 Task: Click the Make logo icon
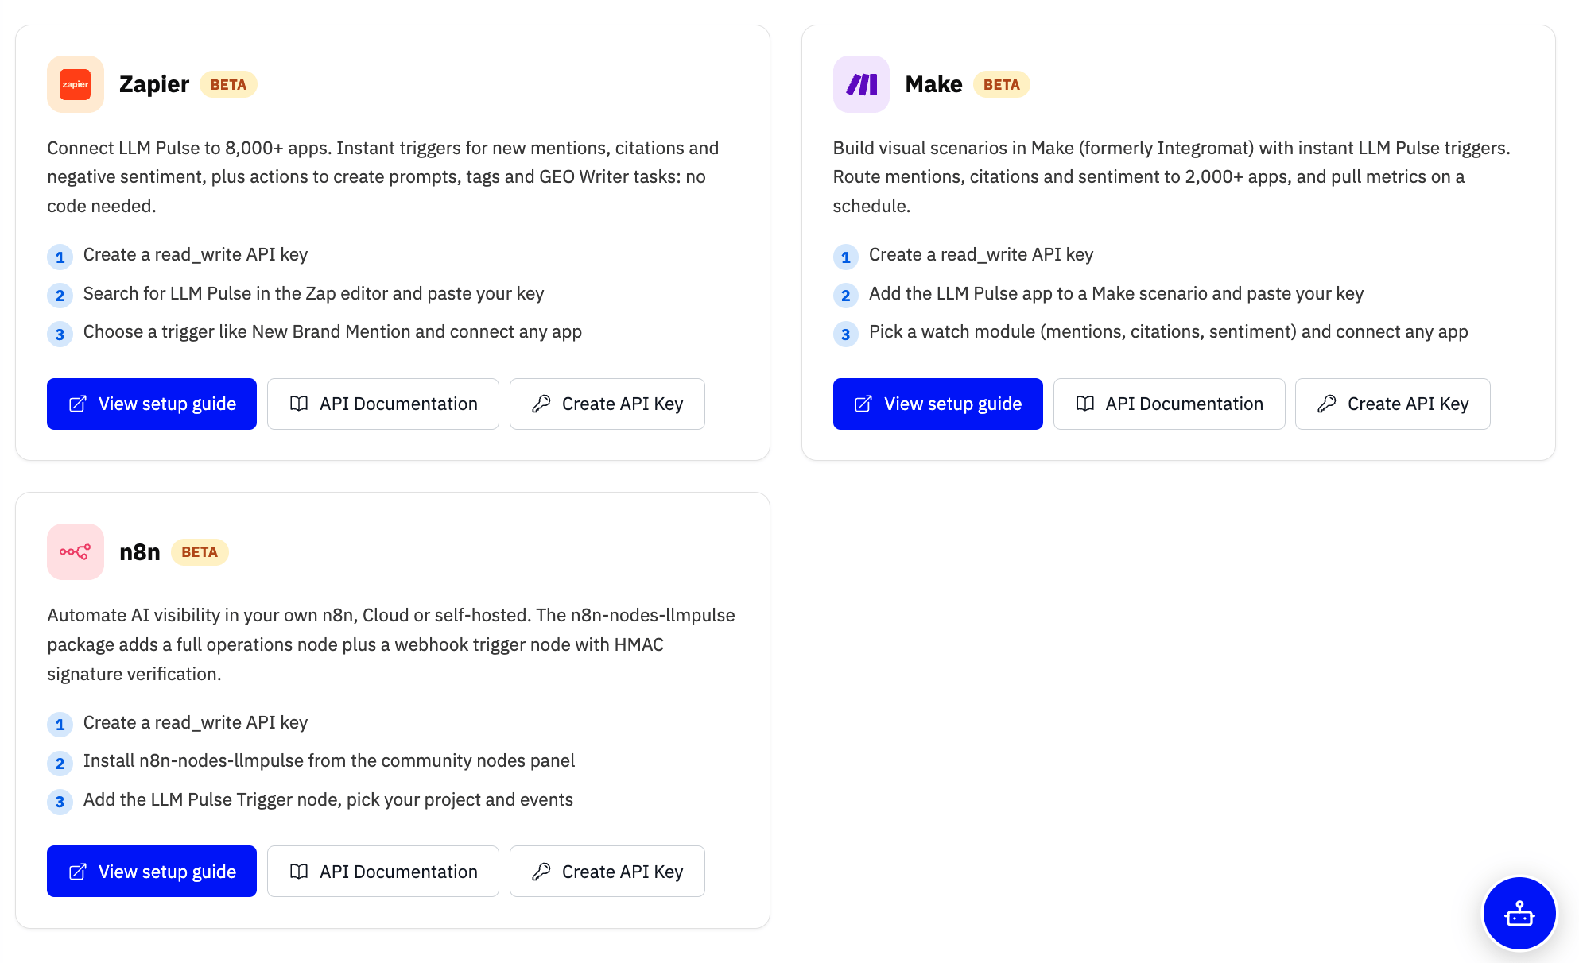861,84
